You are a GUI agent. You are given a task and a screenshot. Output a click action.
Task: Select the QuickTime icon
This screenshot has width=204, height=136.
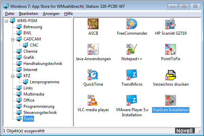click(x=93, y=75)
